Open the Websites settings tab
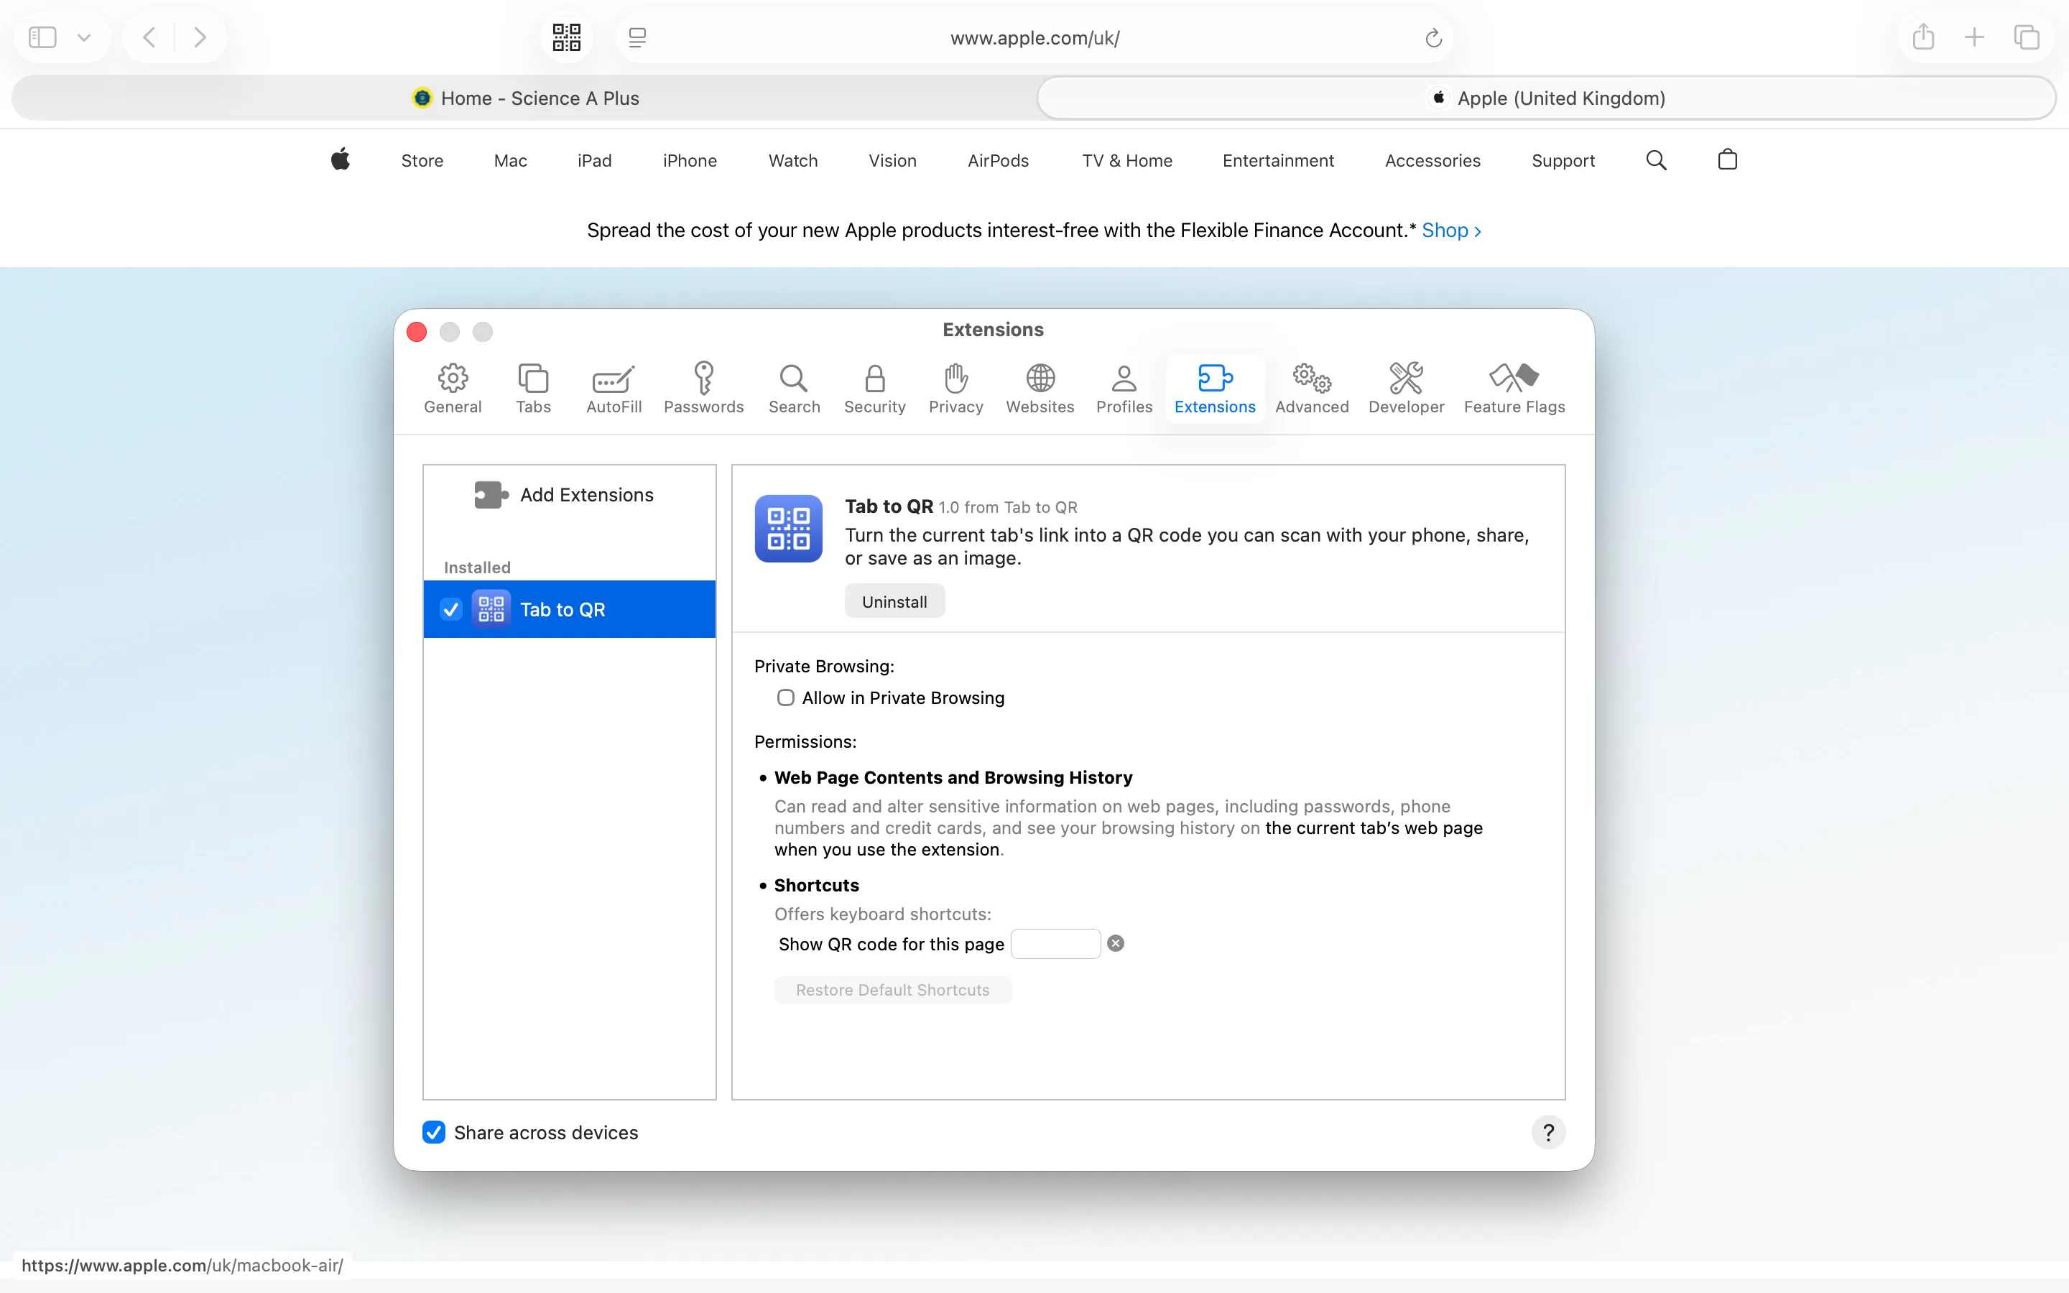 (1040, 388)
